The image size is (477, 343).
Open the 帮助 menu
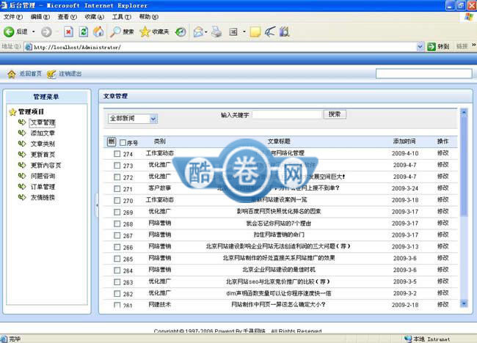point(148,17)
